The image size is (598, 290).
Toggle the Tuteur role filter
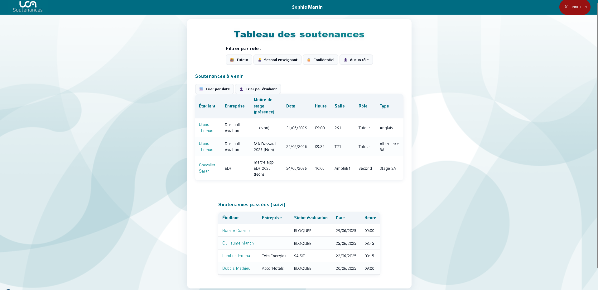pos(239,60)
